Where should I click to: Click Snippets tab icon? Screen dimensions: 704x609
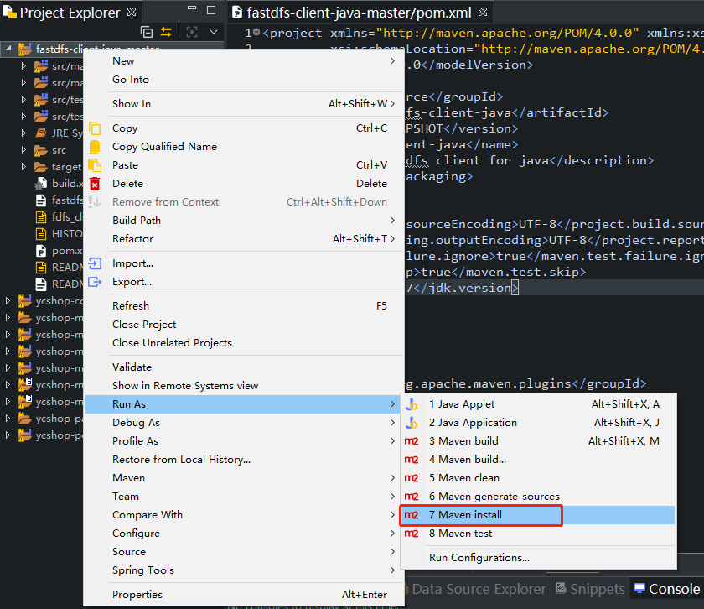561,588
